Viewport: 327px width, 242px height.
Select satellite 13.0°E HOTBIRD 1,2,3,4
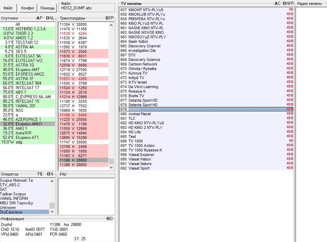(28, 29)
